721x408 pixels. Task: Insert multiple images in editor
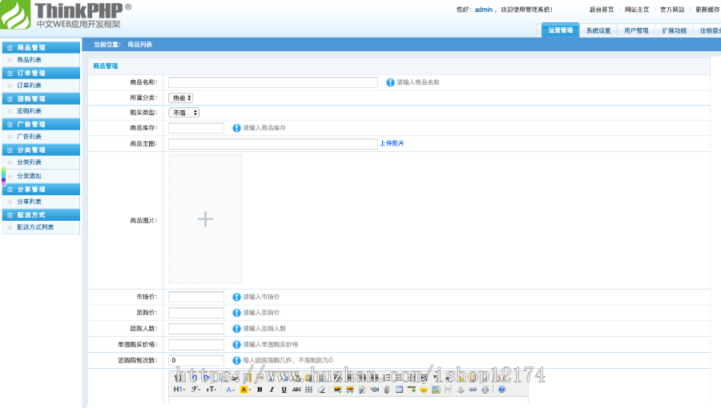click(350, 390)
